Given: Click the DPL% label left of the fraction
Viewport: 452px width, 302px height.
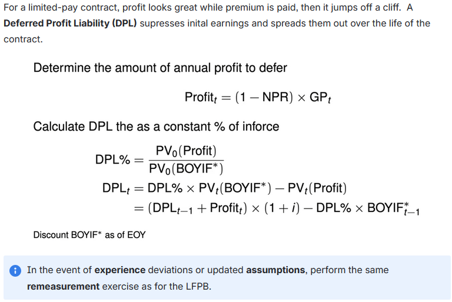Looking at the screenshot, I should 111,160.
